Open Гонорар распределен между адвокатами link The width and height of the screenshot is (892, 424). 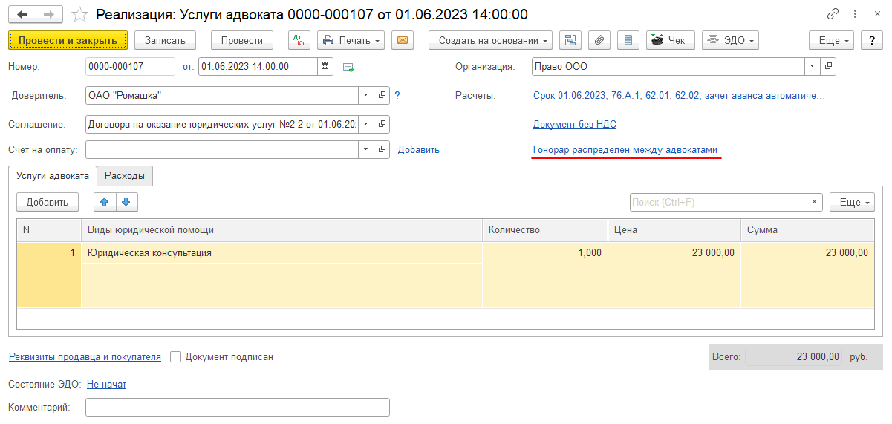[625, 150]
